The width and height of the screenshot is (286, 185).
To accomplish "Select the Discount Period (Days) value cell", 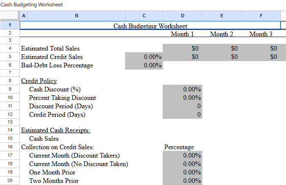I will pos(182,106).
